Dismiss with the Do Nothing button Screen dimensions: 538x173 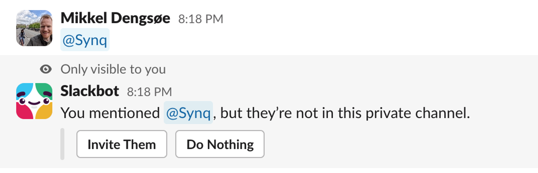click(220, 144)
